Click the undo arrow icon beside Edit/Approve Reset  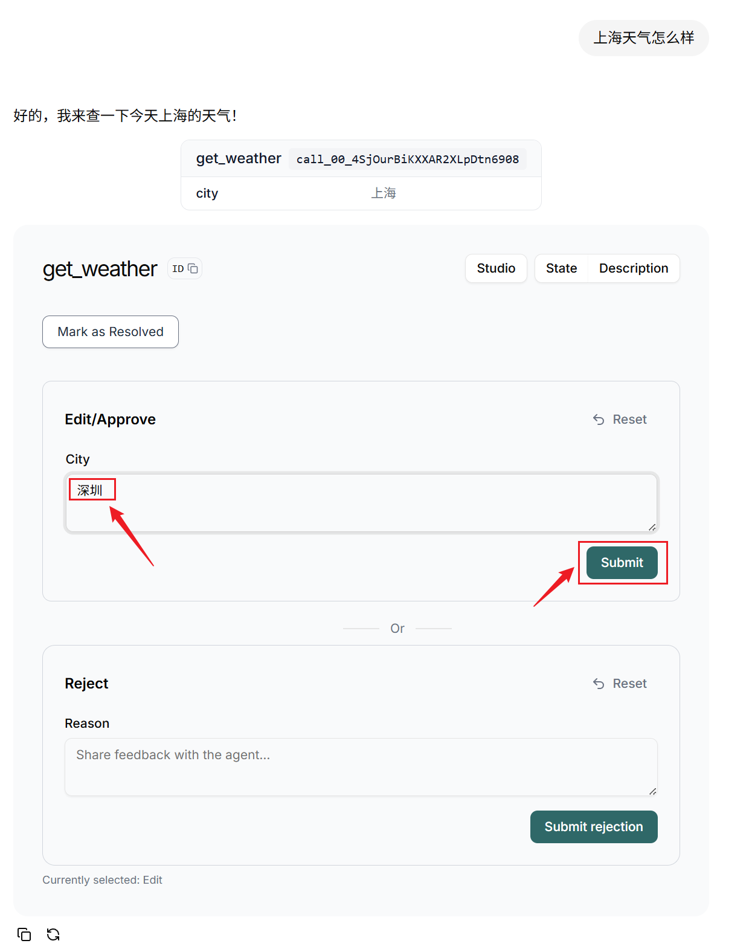coord(599,419)
